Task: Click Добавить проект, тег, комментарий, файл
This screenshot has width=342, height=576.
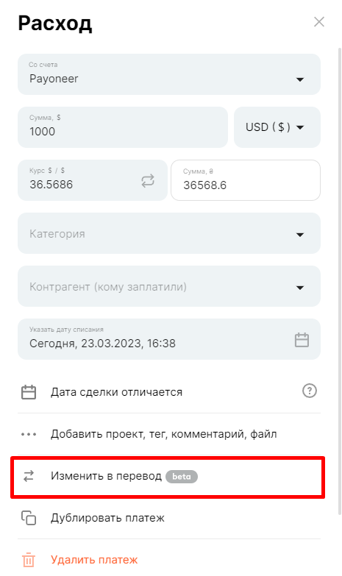Action: click(x=163, y=434)
